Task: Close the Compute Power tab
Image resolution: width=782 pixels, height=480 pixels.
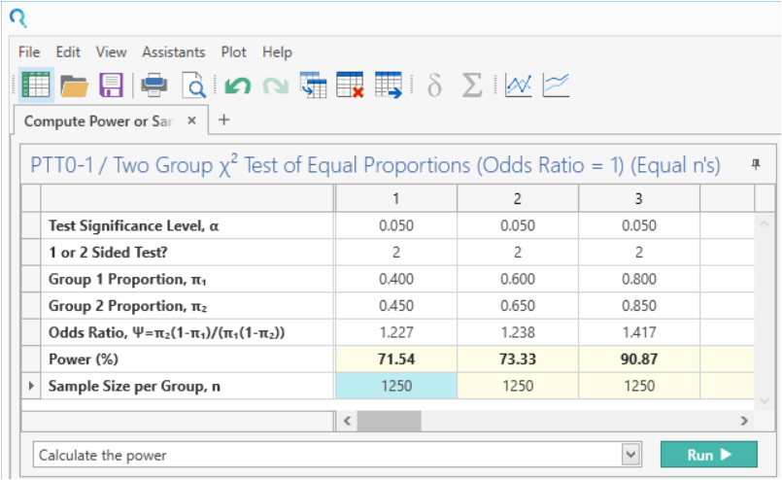Action: tap(191, 120)
